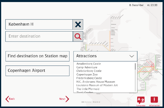Select The little Mermaid attraction
Screen dimensions: 164x108
88,89
